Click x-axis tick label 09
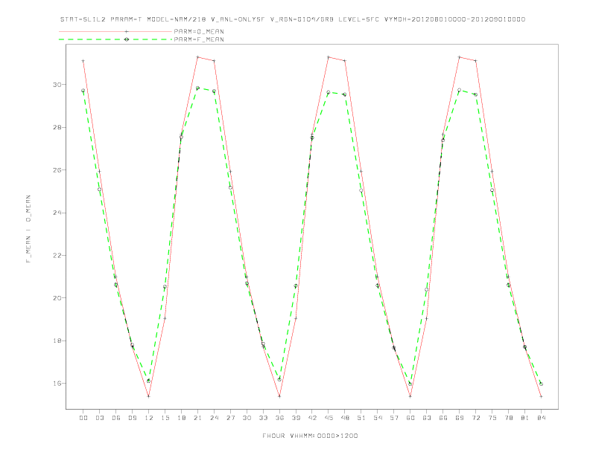 click(x=132, y=418)
